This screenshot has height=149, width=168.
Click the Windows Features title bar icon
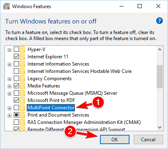tap(7, 6)
